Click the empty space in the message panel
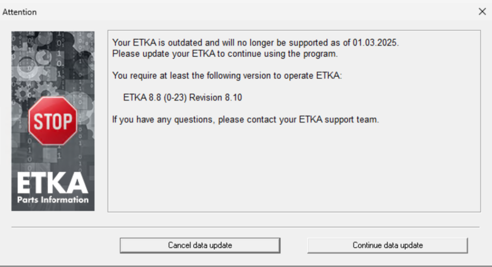 (293, 168)
